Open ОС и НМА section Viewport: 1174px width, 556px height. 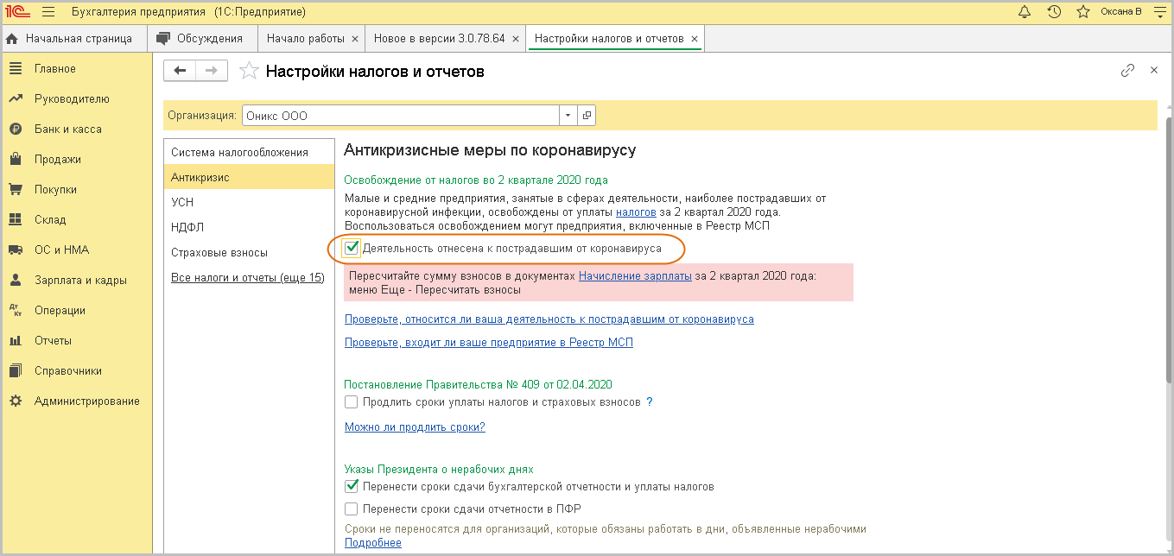(x=76, y=250)
